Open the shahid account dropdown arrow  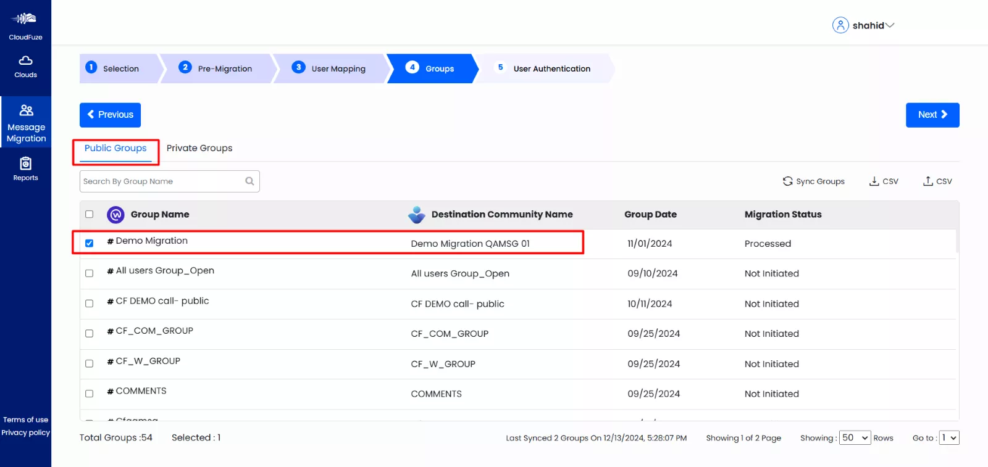pos(890,25)
